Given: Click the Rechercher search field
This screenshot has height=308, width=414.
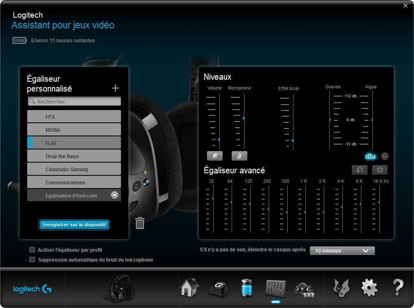Looking at the screenshot, I should pyautogui.click(x=74, y=101).
